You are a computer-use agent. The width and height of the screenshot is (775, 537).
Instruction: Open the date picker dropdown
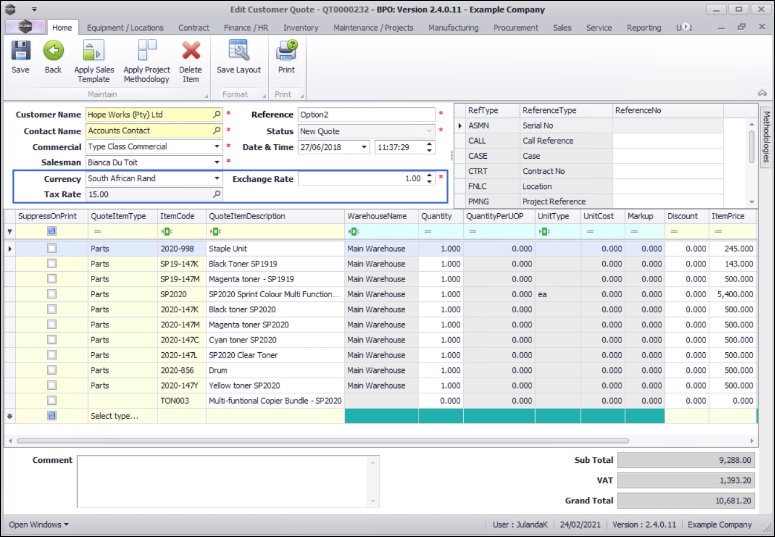pyautogui.click(x=364, y=147)
